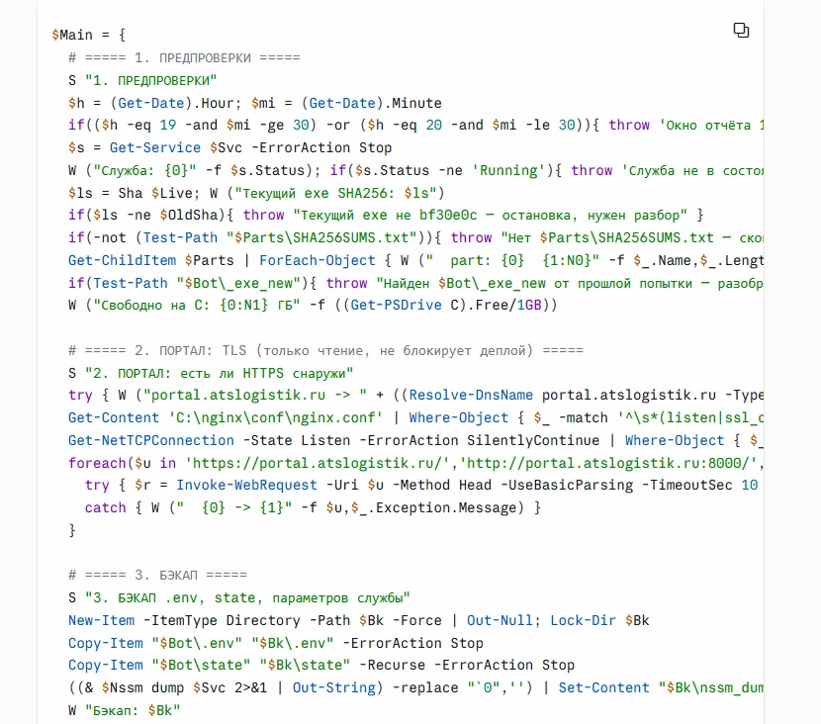Click the line S "3. БЭКАП .env, state, параметров службы"

coord(239,597)
